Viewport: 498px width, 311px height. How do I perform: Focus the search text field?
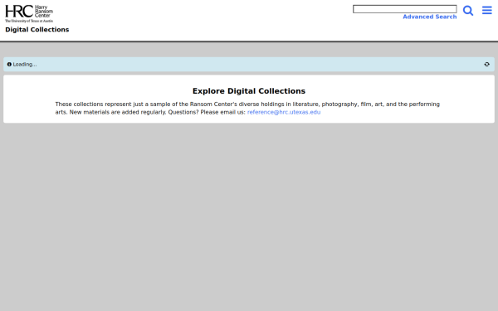[x=405, y=9]
